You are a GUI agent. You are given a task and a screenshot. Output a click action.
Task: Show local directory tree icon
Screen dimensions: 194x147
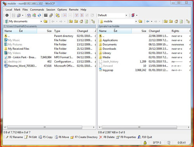pyautogui.click(x=93, y=21)
